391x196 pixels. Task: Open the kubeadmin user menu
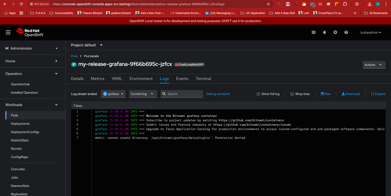coord(371,33)
